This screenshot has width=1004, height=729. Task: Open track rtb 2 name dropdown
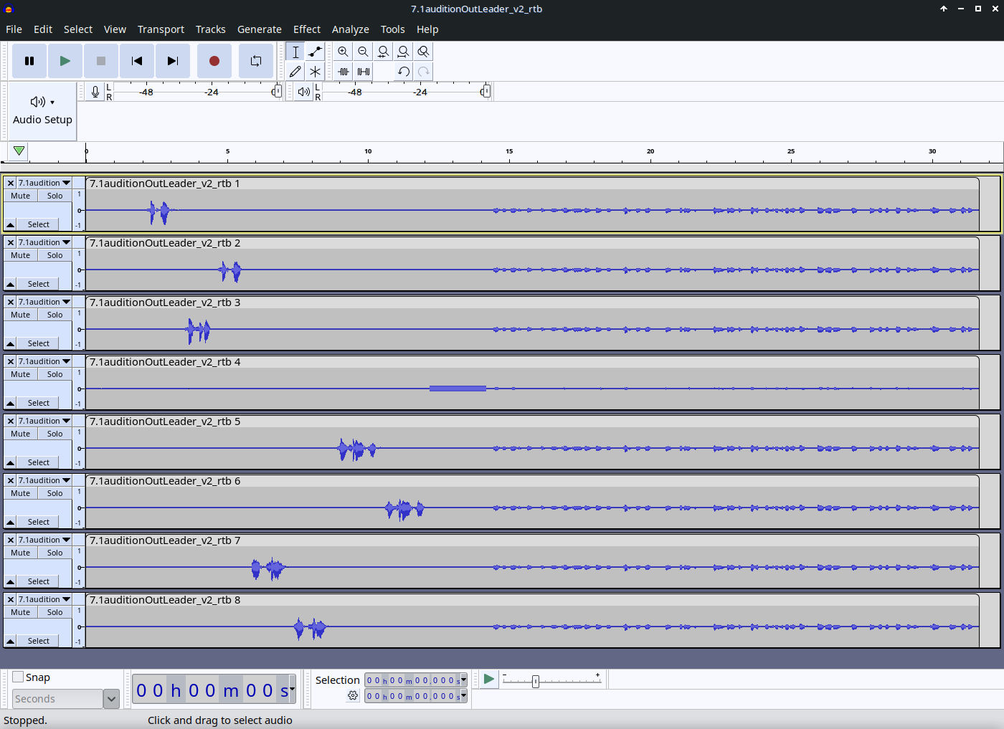tap(44, 242)
